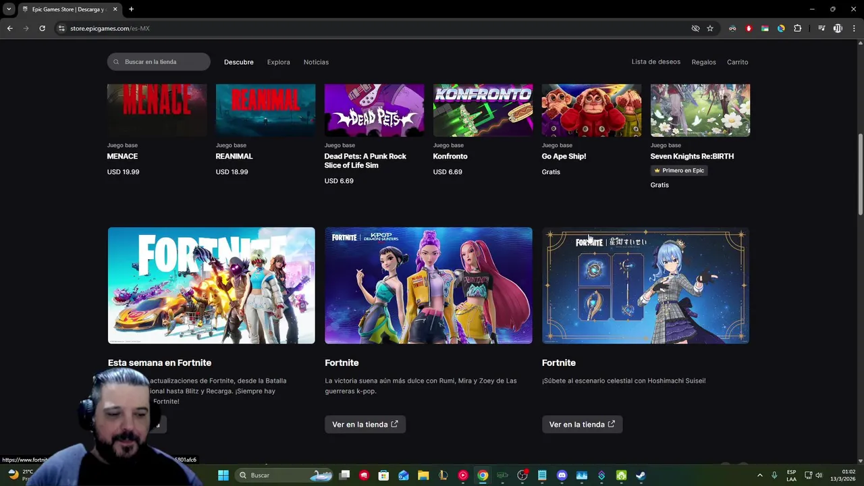Viewport: 864px width, 486px height.
Task: Open Outlook from the taskbar
Action: tap(404, 475)
